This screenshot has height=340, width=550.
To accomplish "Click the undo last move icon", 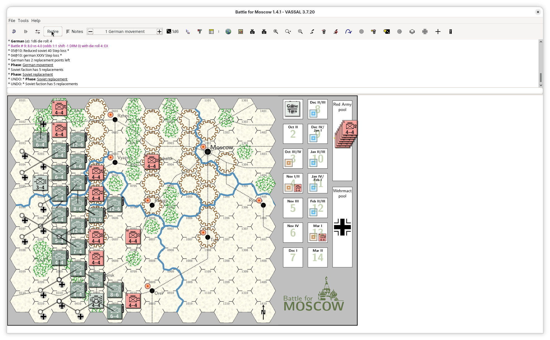I will pos(14,32).
